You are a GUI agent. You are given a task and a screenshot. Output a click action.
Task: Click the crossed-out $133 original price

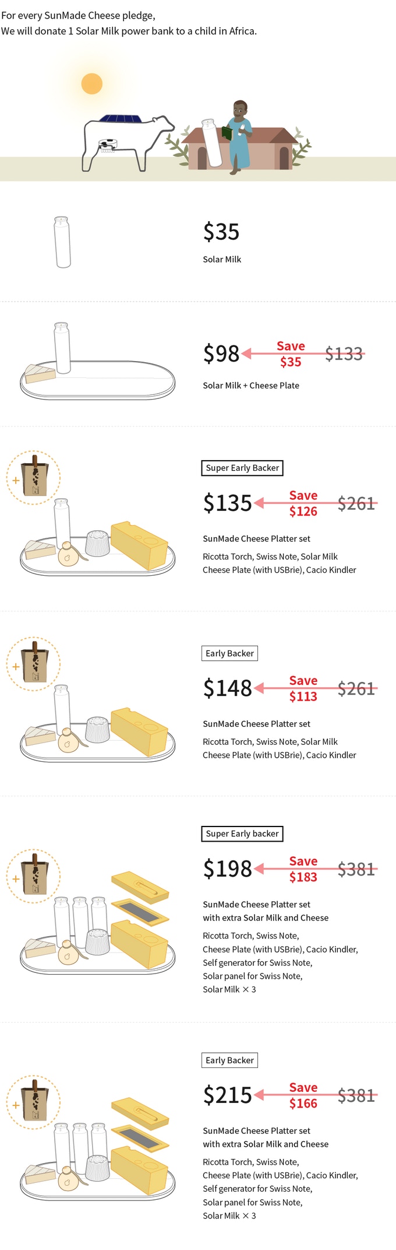[344, 353]
